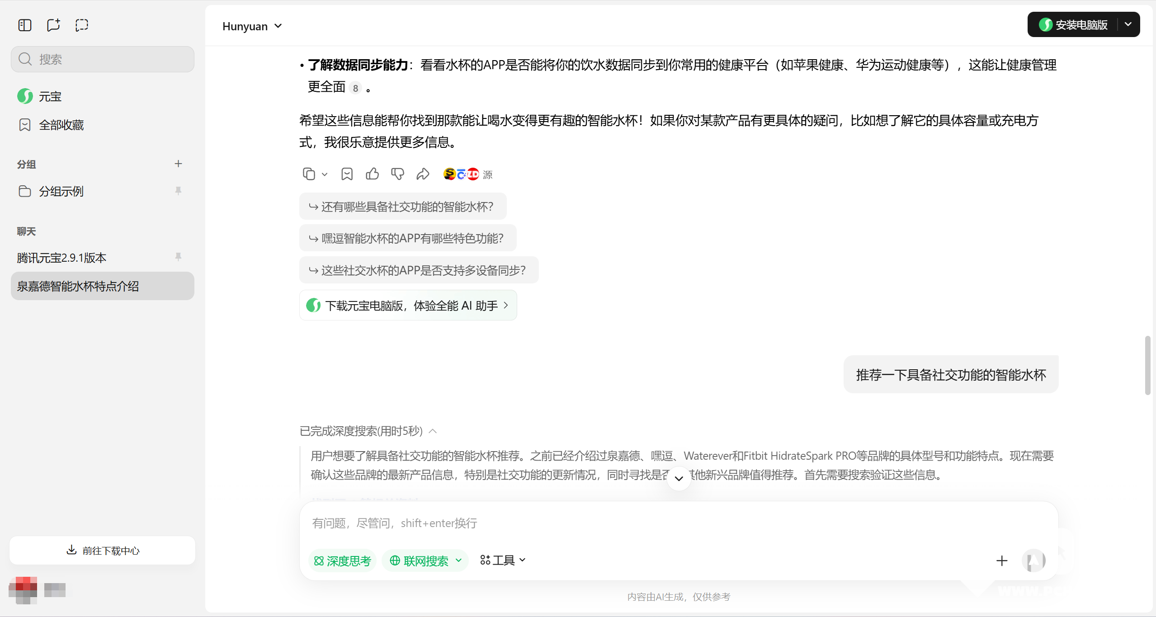This screenshot has width=1156, height=617.
Task: Click the screenshot capture icon
Action: [82, 25]
